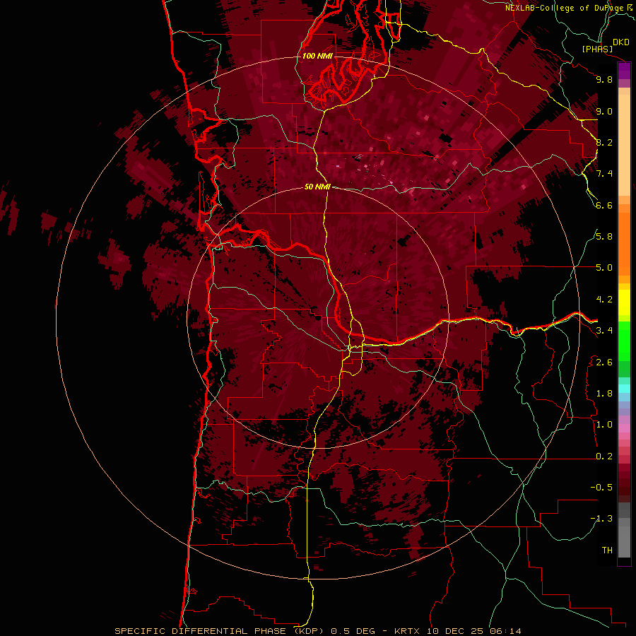The image size is (636, 636).
Task: Click the -1.3 legend value
Action: (601, 519)
